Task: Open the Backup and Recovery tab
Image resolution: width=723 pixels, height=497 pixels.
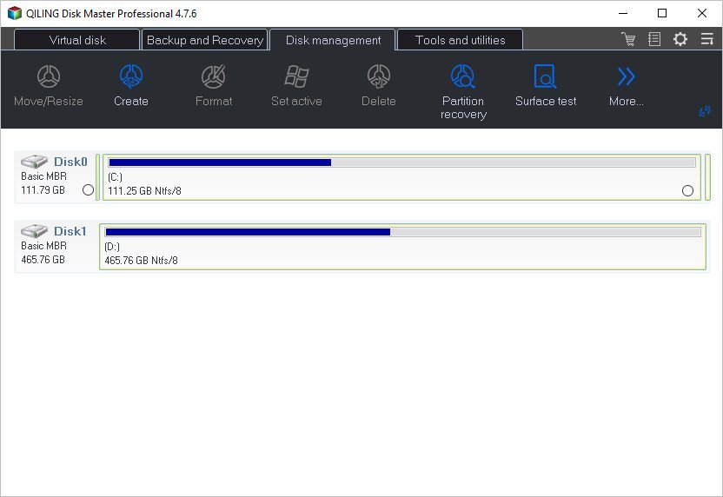Action: coord(204,40)
